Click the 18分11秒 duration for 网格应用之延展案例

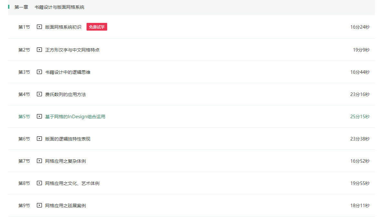(x=360, y=206)
